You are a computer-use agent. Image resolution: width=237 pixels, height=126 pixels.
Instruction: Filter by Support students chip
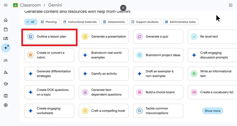(x=145, y=22)
